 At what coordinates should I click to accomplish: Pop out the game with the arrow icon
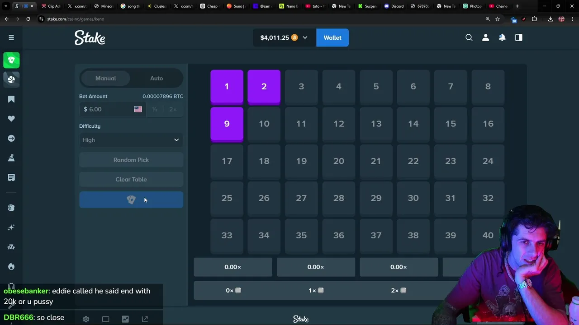[145, 319]
